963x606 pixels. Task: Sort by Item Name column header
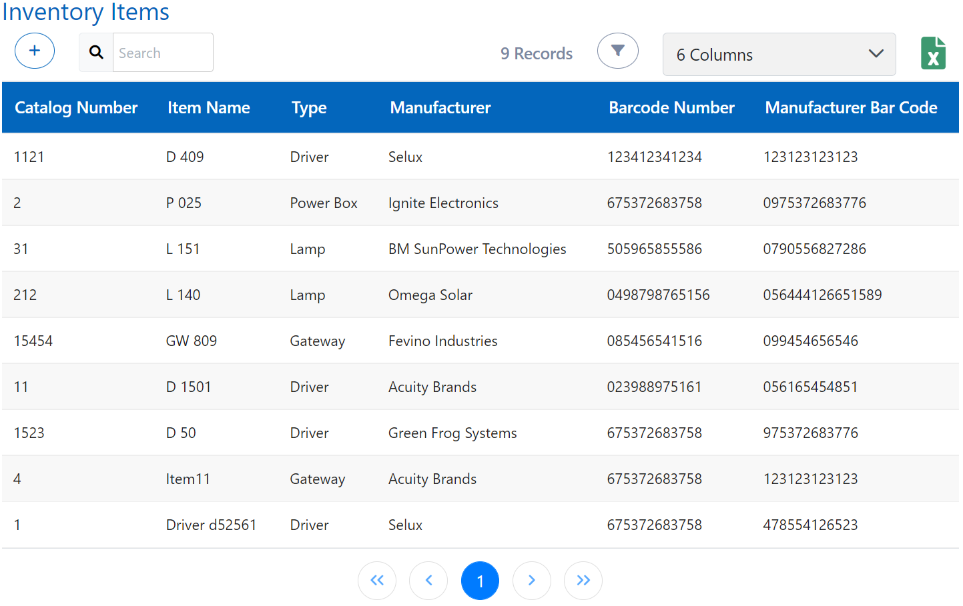208,108
